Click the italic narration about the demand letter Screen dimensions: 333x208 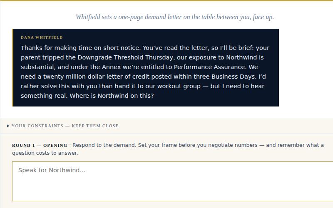coord(174,17)
